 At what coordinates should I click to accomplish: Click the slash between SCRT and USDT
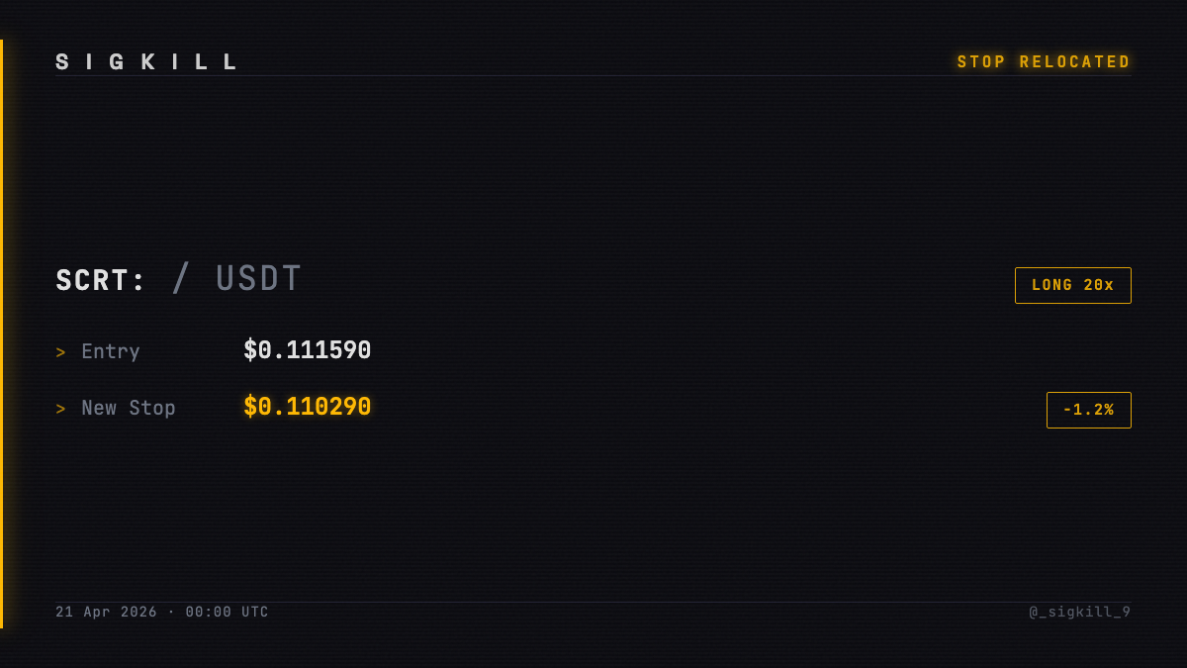[180, 279]
